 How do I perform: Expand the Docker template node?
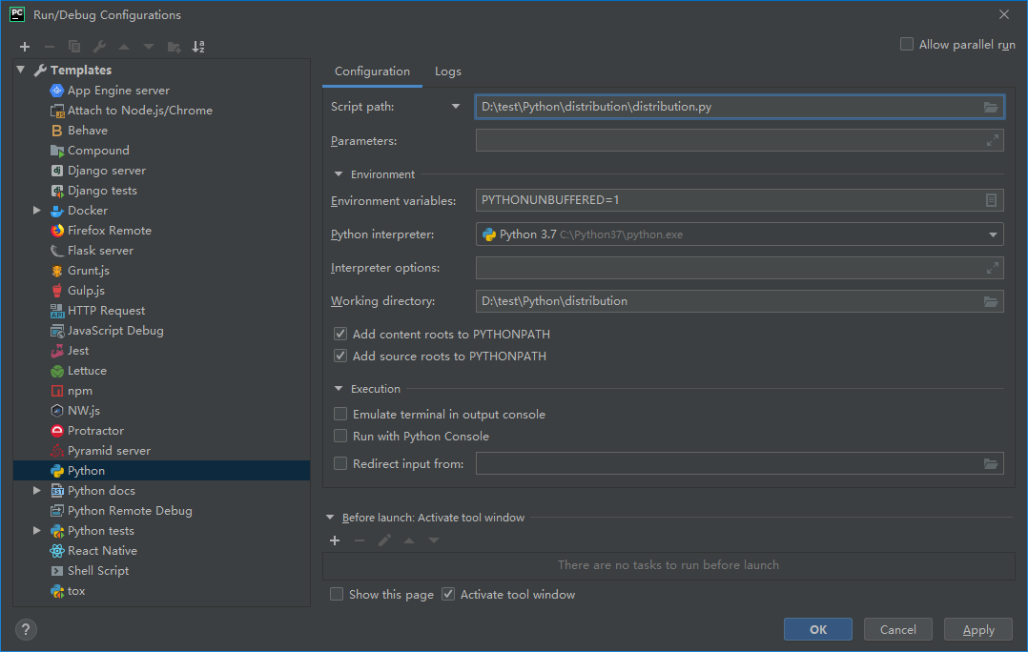pyautogui.click(x=37, y=211)
